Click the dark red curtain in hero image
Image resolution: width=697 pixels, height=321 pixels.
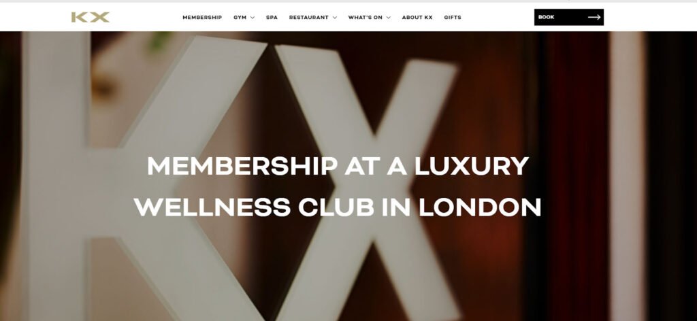coord(577,176)
